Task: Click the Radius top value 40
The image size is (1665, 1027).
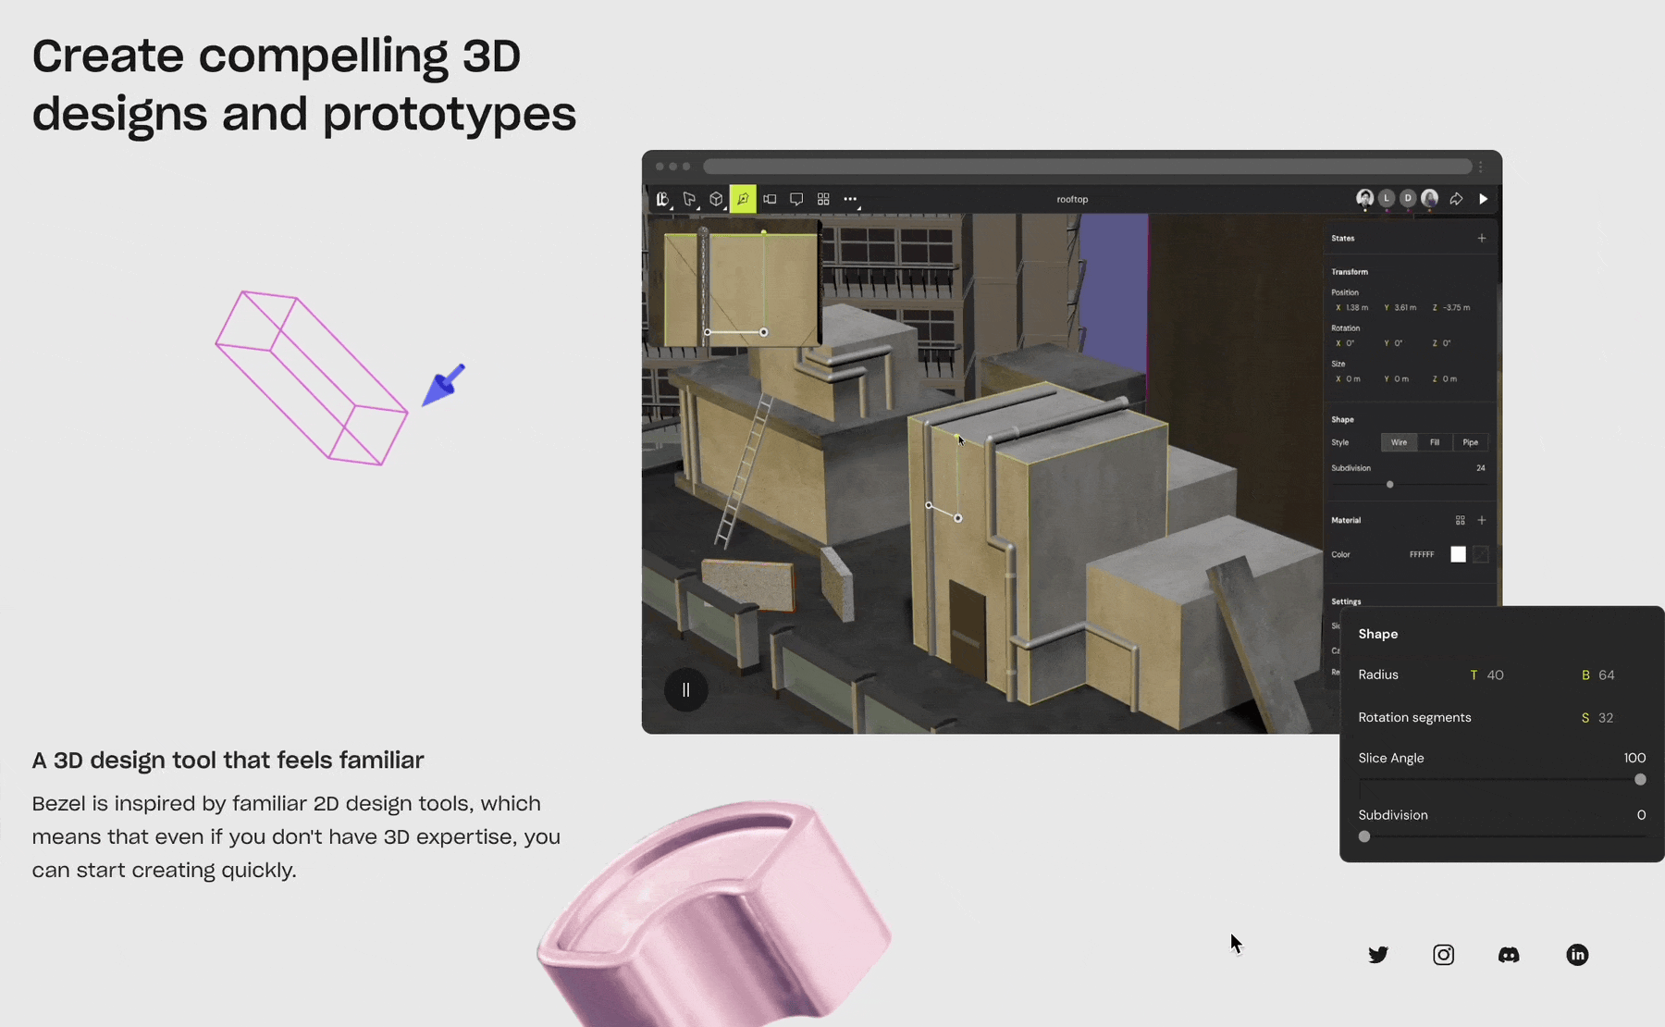Action: [x=1495, y=675]
